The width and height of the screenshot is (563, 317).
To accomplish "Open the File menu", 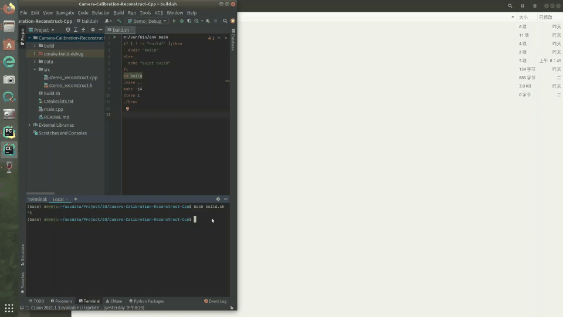I will 23,12.
